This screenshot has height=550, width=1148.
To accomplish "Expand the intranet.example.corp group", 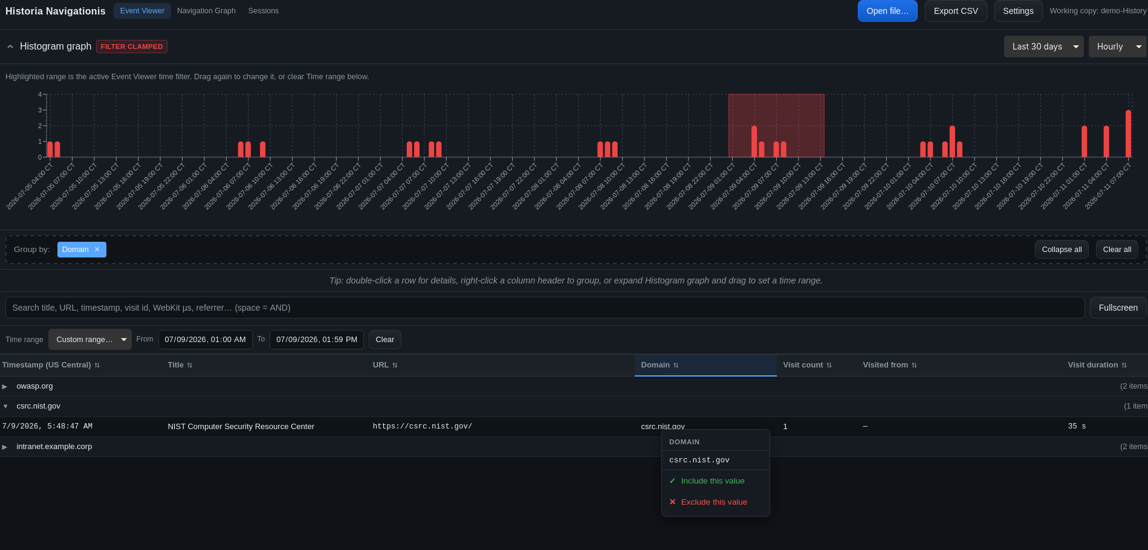I will click(x=5, y=447).
